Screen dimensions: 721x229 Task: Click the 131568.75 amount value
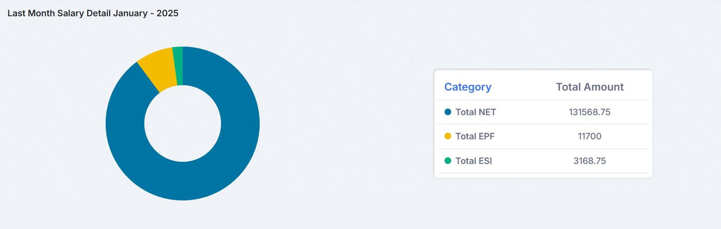tap(589, 112)
